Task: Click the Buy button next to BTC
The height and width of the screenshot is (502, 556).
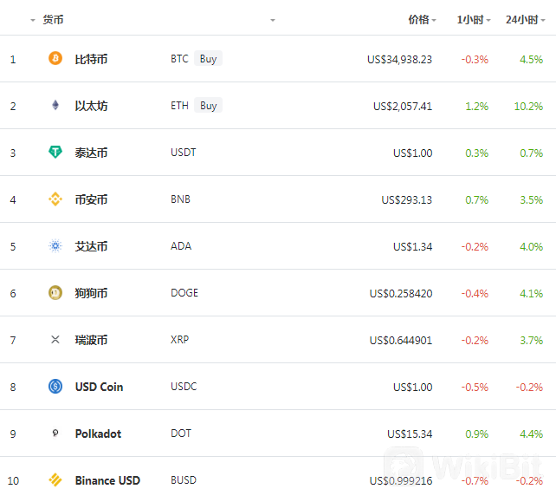Action: 208,58
